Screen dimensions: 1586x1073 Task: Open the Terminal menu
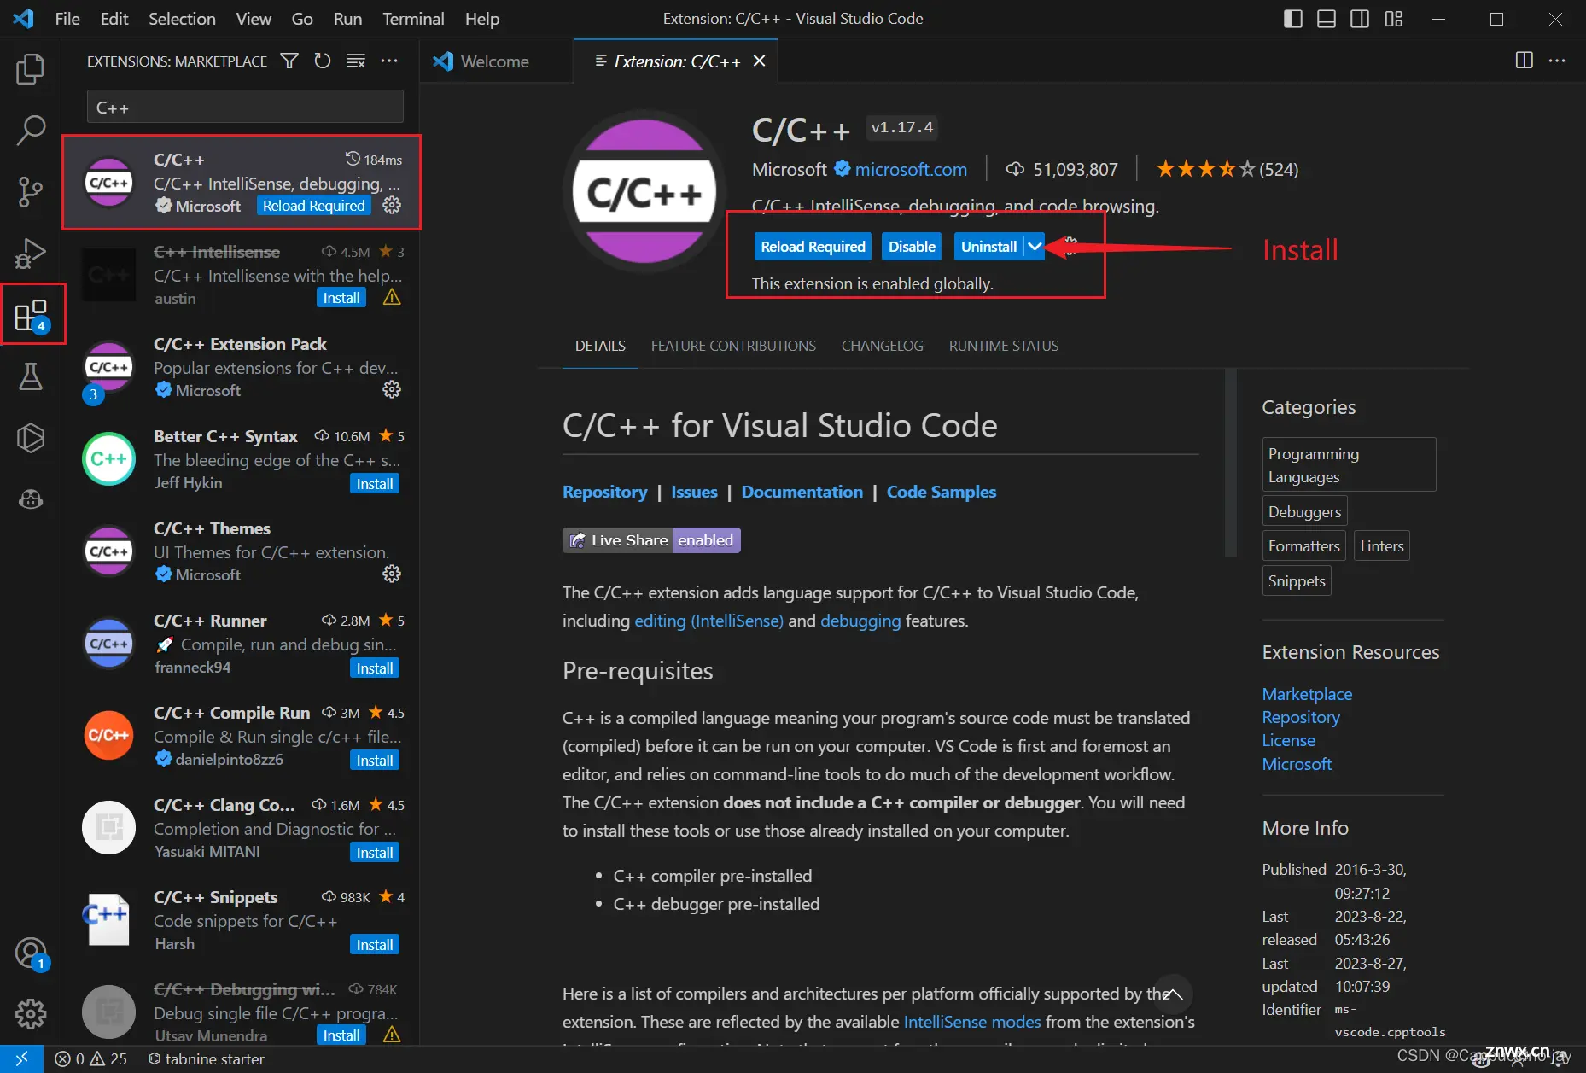pos(413,19)
